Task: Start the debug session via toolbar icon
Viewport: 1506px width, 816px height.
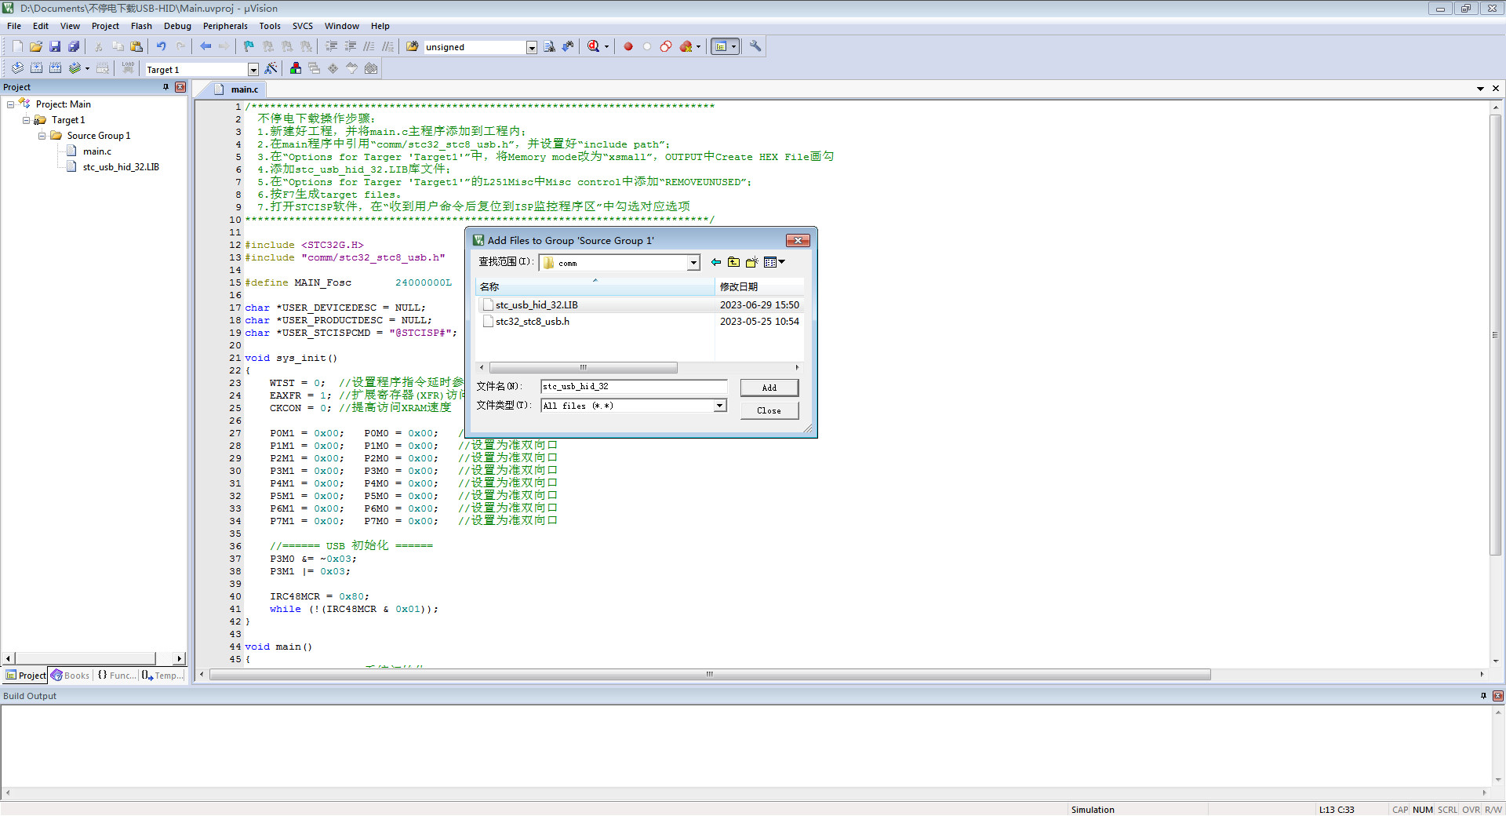Action: pyautogui.click(x=594, y=46)
